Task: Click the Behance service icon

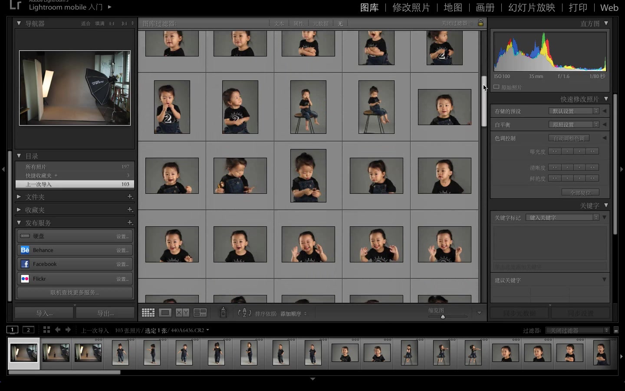Action: click(25, 250)
